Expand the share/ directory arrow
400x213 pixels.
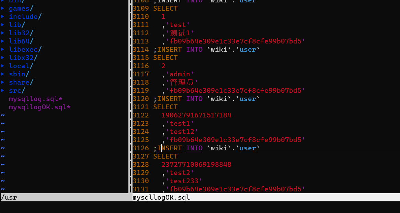point(2,82)
